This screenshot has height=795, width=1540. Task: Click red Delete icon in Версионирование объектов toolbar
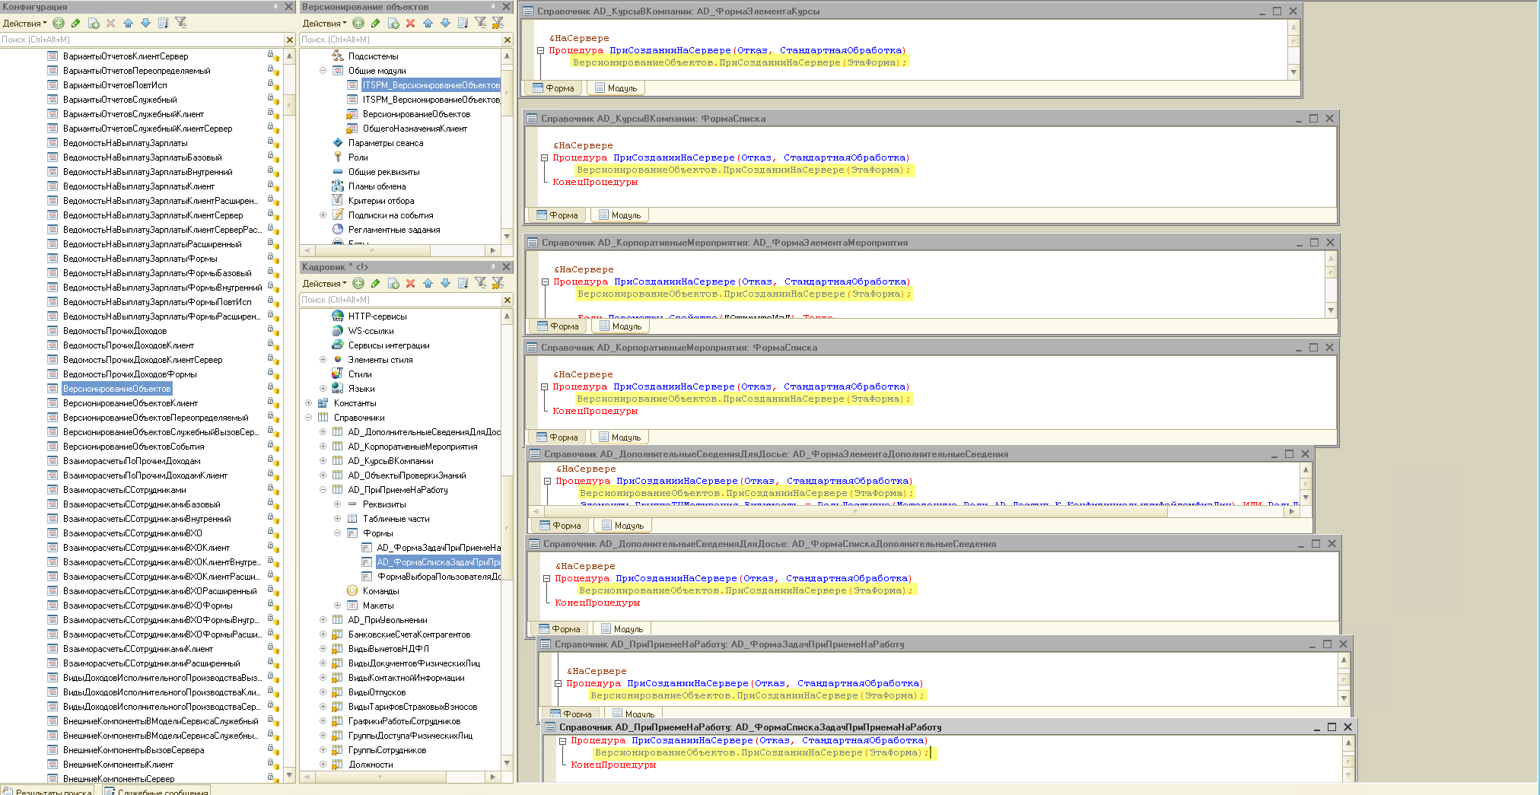coord(410,24)
